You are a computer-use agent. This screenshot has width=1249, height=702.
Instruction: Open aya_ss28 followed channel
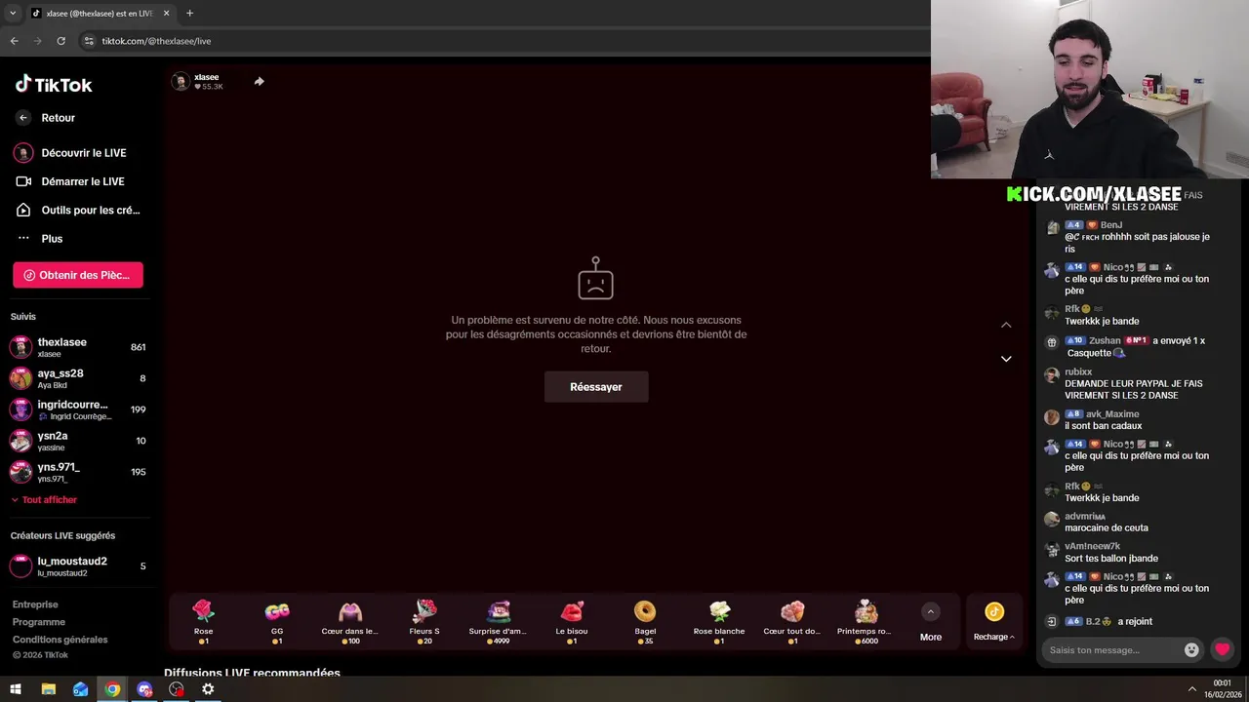click(x=78, y=378)
